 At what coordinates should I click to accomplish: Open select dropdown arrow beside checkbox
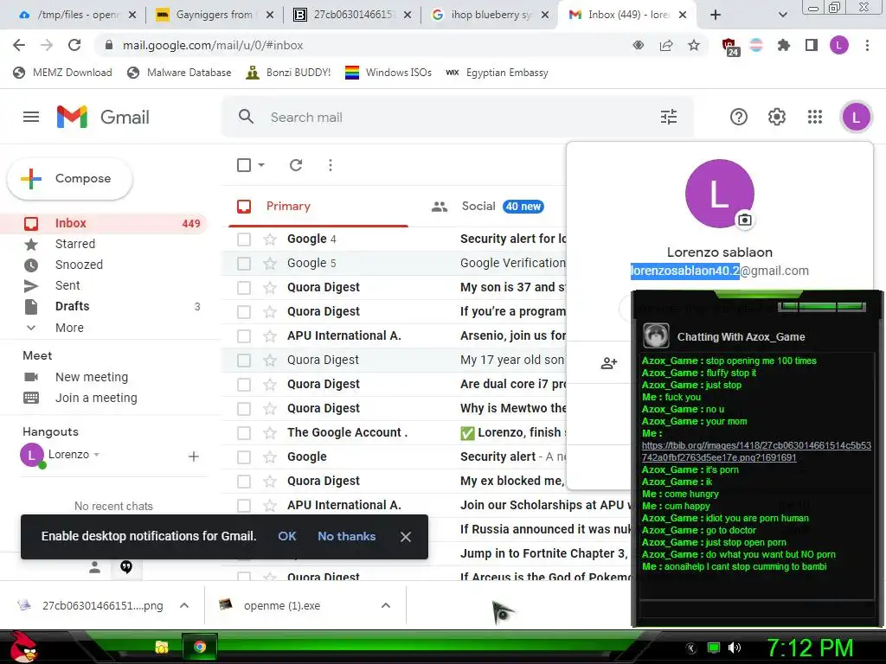(261, 165)
